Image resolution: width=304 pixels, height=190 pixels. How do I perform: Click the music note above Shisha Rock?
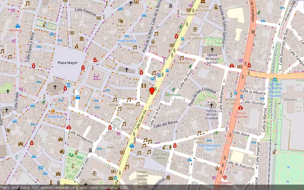pos(199,133)
